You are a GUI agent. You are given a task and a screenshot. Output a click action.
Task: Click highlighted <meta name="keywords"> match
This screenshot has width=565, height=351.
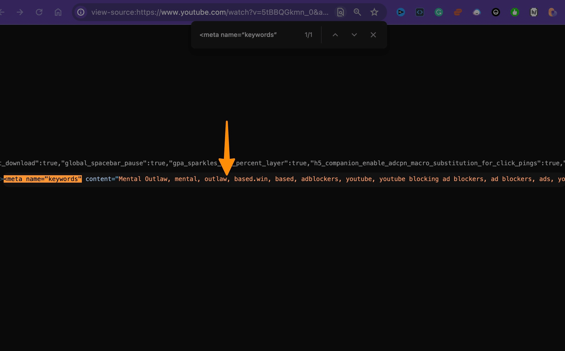click(43, 179)
